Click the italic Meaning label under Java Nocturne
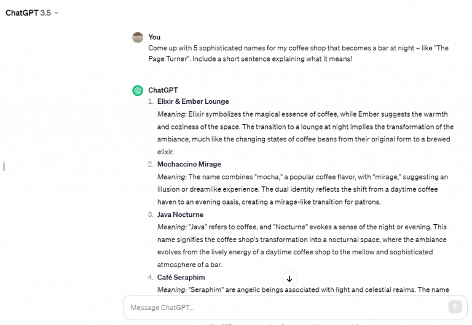Screen dimensions: 472x325 pos(172,227)
